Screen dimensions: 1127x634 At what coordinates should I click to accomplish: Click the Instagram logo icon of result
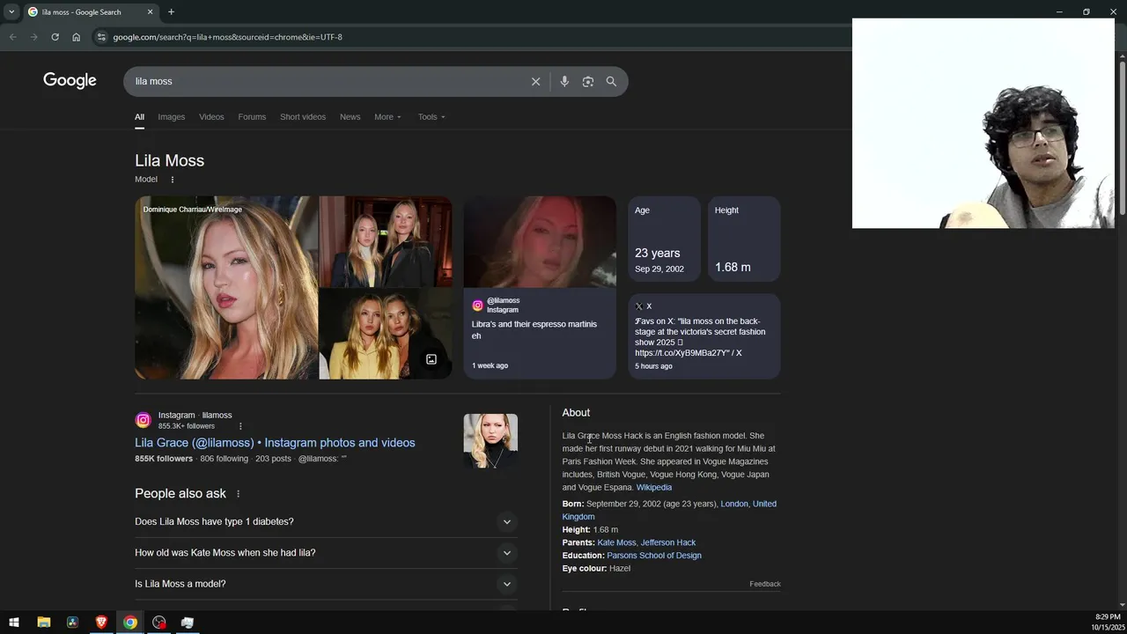143,420
